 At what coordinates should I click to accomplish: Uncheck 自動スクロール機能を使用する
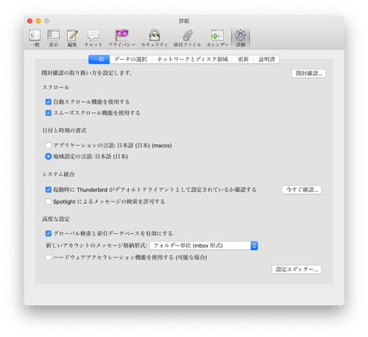click(49, 102)
